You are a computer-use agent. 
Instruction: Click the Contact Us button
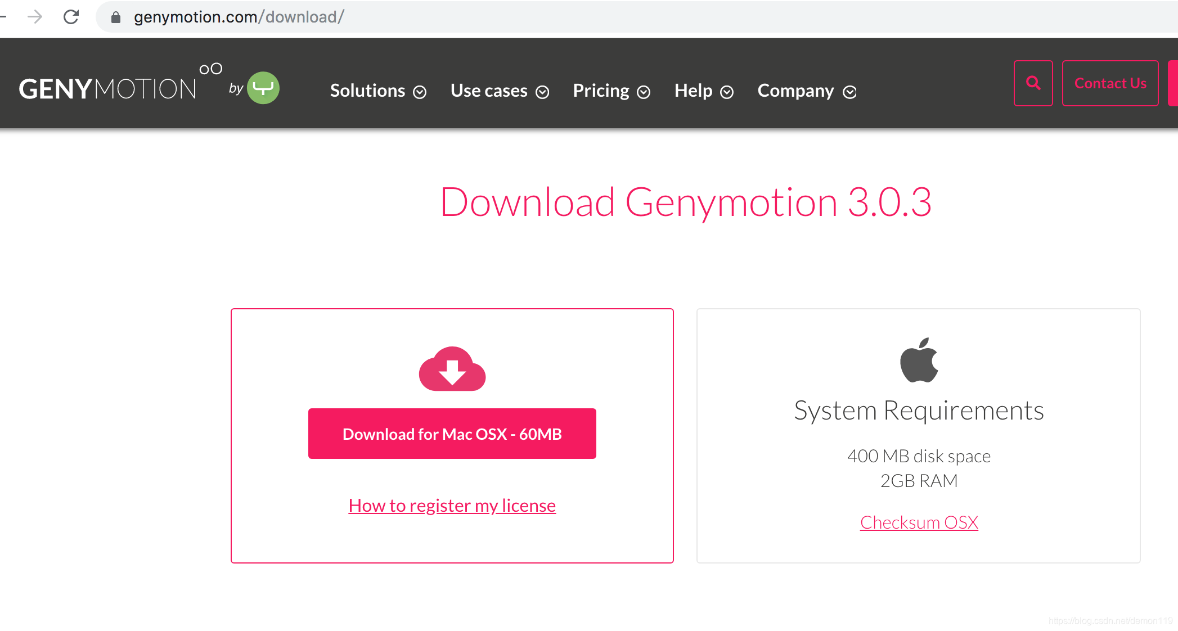[x=1110, y=83]
